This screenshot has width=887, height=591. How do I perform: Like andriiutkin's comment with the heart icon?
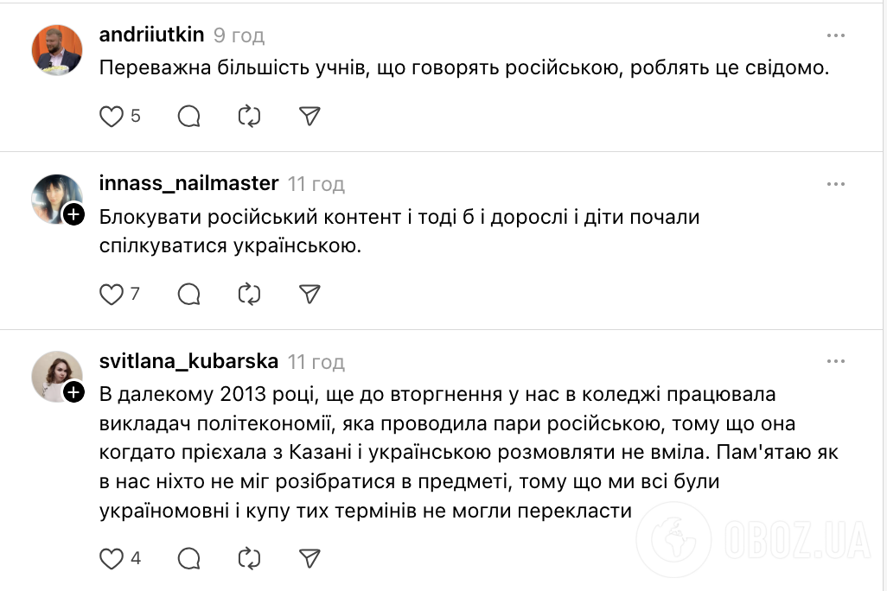(x=111, y=116)
